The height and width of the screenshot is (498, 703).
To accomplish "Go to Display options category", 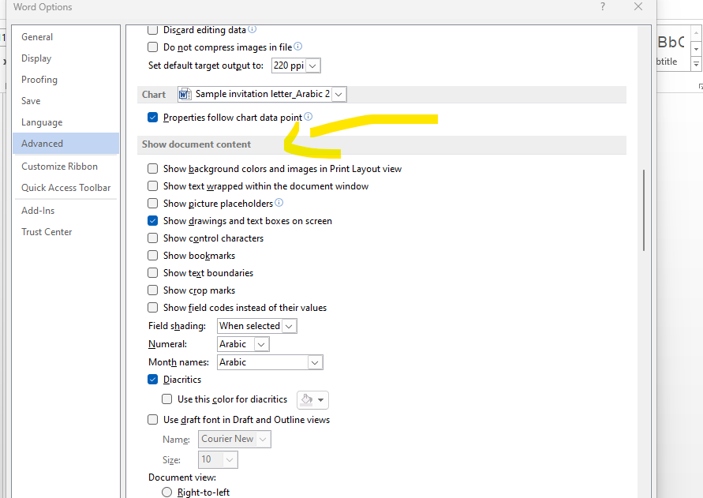I will (66, 58).
